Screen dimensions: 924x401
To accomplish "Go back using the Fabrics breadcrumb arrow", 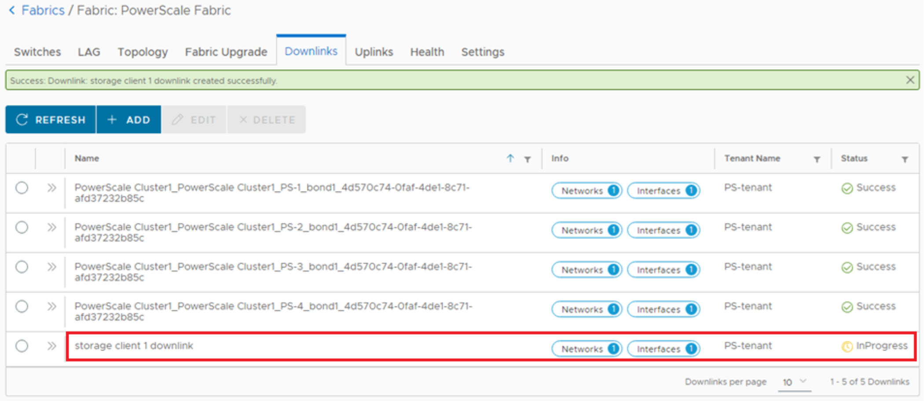I will click(12, 10).
